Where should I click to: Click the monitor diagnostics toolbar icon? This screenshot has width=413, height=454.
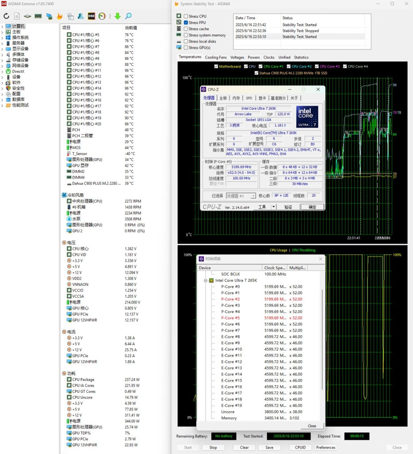tap(49, 16)
